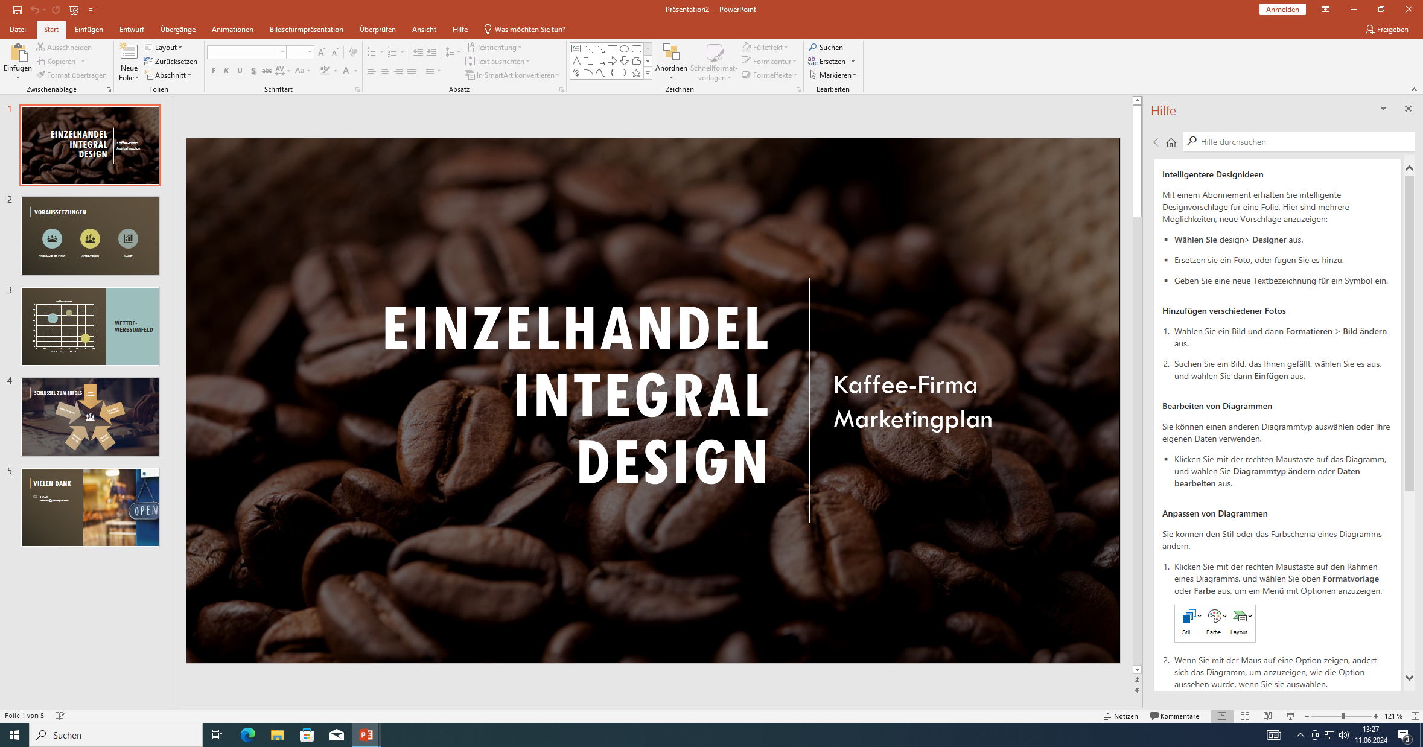Click the Hilfe durchsuchen search field

[x=1297, y=142]
